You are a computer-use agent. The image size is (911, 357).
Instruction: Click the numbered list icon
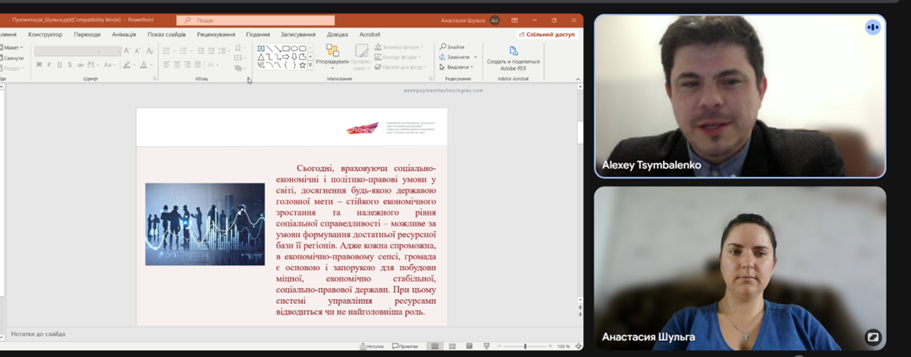tap(183, 51)
